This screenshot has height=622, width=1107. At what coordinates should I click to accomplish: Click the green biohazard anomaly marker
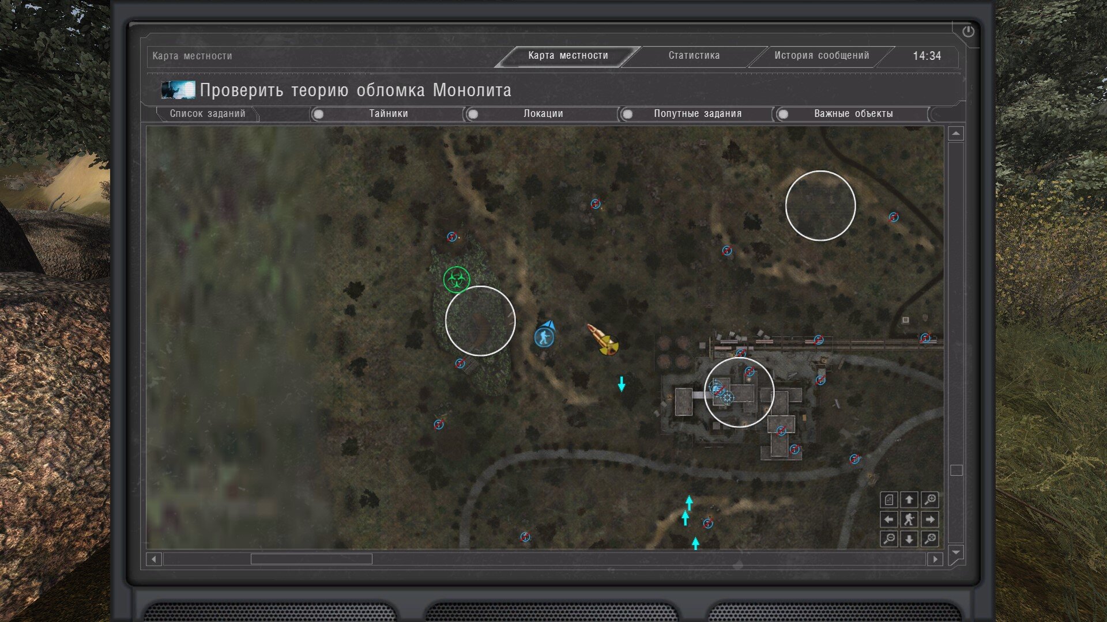point(456,280)
